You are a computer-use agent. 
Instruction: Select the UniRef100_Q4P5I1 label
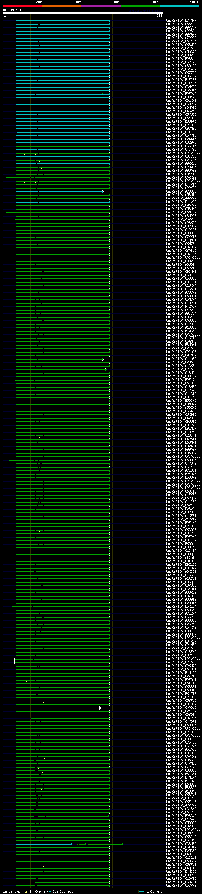[181, 439]
